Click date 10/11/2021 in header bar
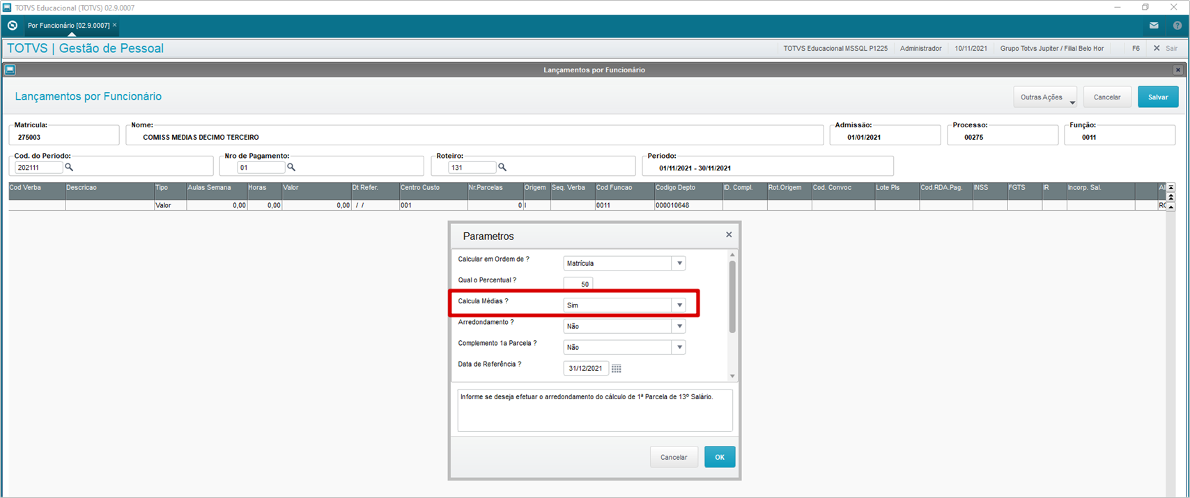Screen dimensions: 1190x498 tap(971, 49)
